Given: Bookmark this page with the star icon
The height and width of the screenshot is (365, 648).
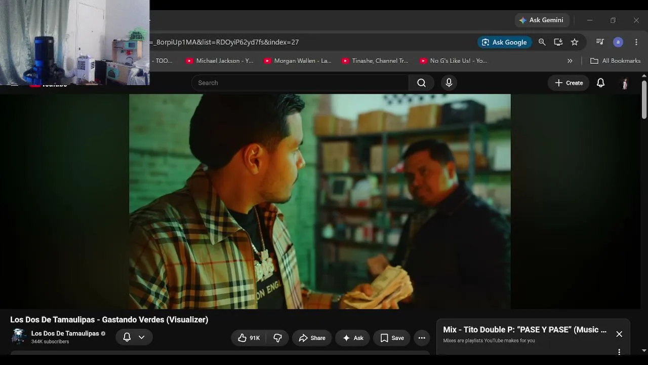Looking at the screenshot, I should coord(575,42).
